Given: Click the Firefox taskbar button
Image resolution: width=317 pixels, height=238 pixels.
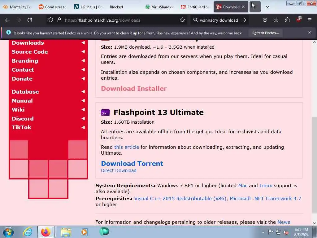Looking at the screenshot, I should pyautogui.click(x=46, y=232).
